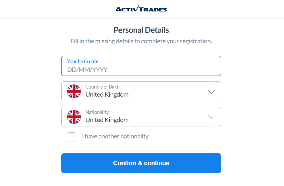Click the 'Nationality' field label
This screenshot has width=284, height=186.
pyautogui.click(x=97, y=112)
